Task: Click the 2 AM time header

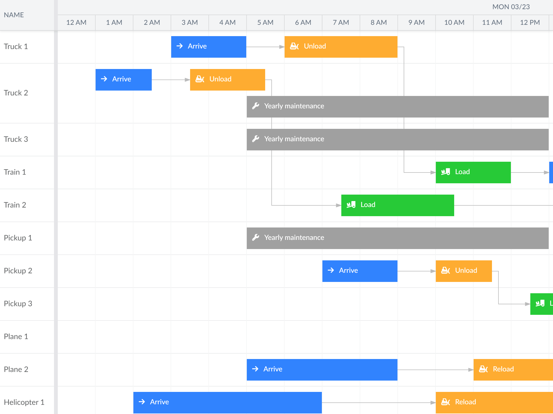Action: (x=152, y=22)
